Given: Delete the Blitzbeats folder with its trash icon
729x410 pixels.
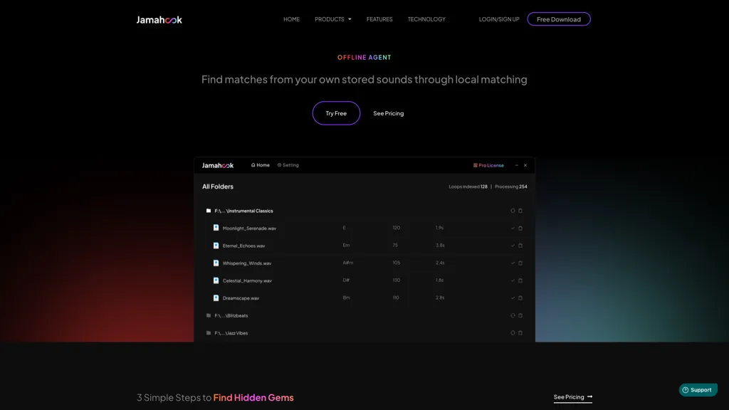Looking at the screenshot, I should point(520,315).
